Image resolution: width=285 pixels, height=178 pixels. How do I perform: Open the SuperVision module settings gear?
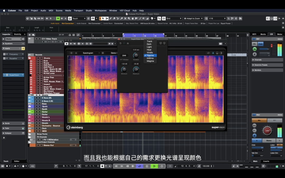(103, 53)
